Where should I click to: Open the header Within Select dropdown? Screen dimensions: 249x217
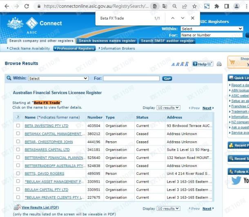(x=212, y=29)
